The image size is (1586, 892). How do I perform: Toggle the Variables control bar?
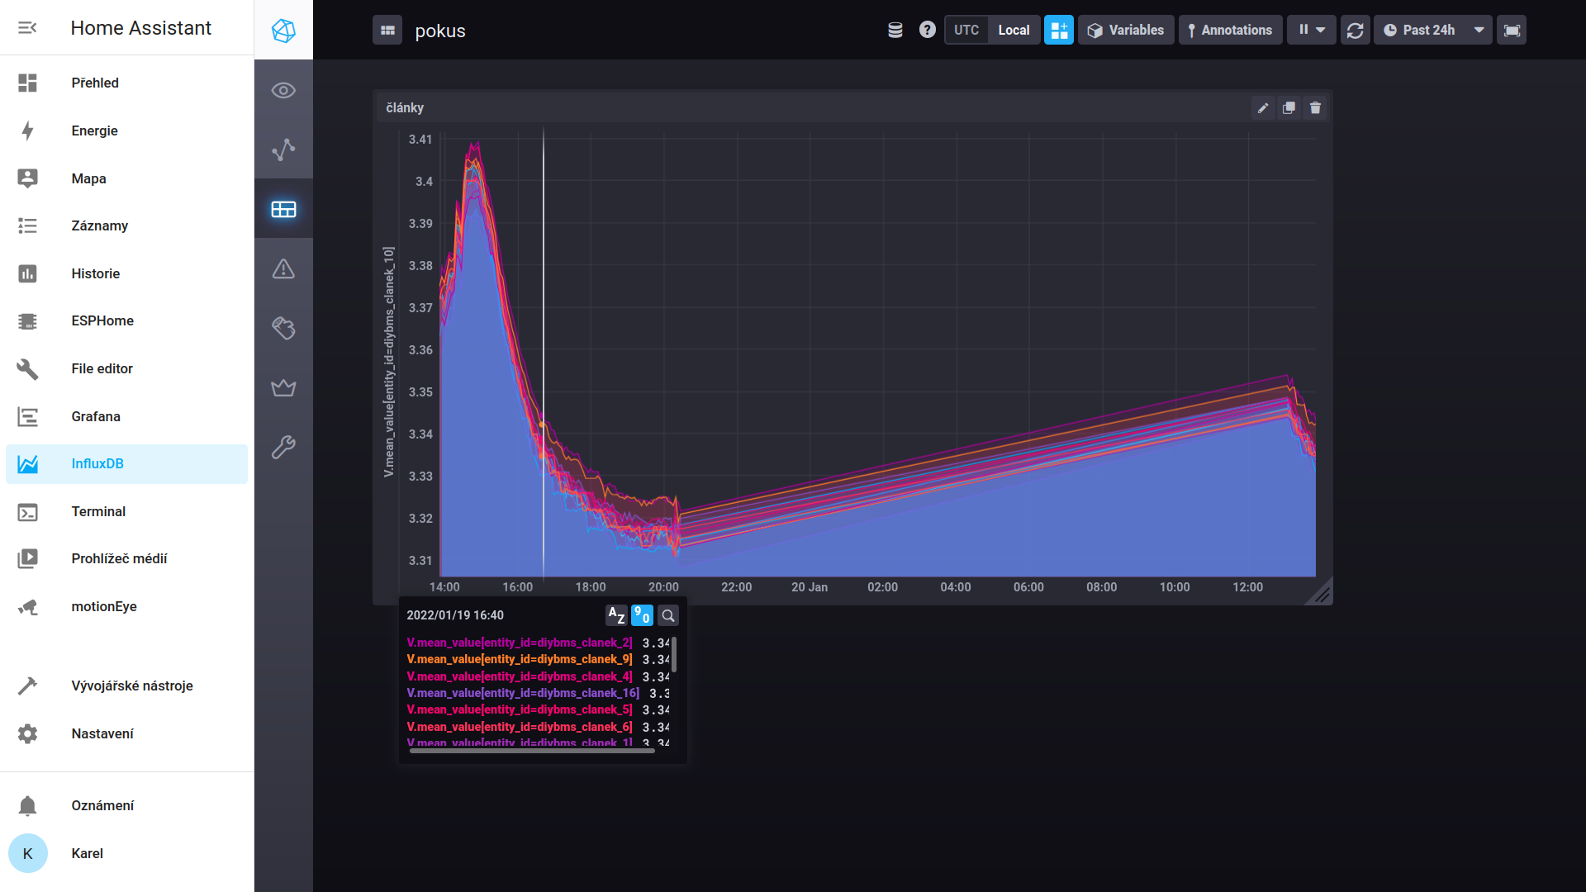[1126, 31]
